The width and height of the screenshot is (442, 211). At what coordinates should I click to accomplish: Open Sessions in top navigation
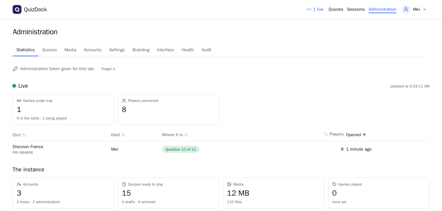pos(356,9)
